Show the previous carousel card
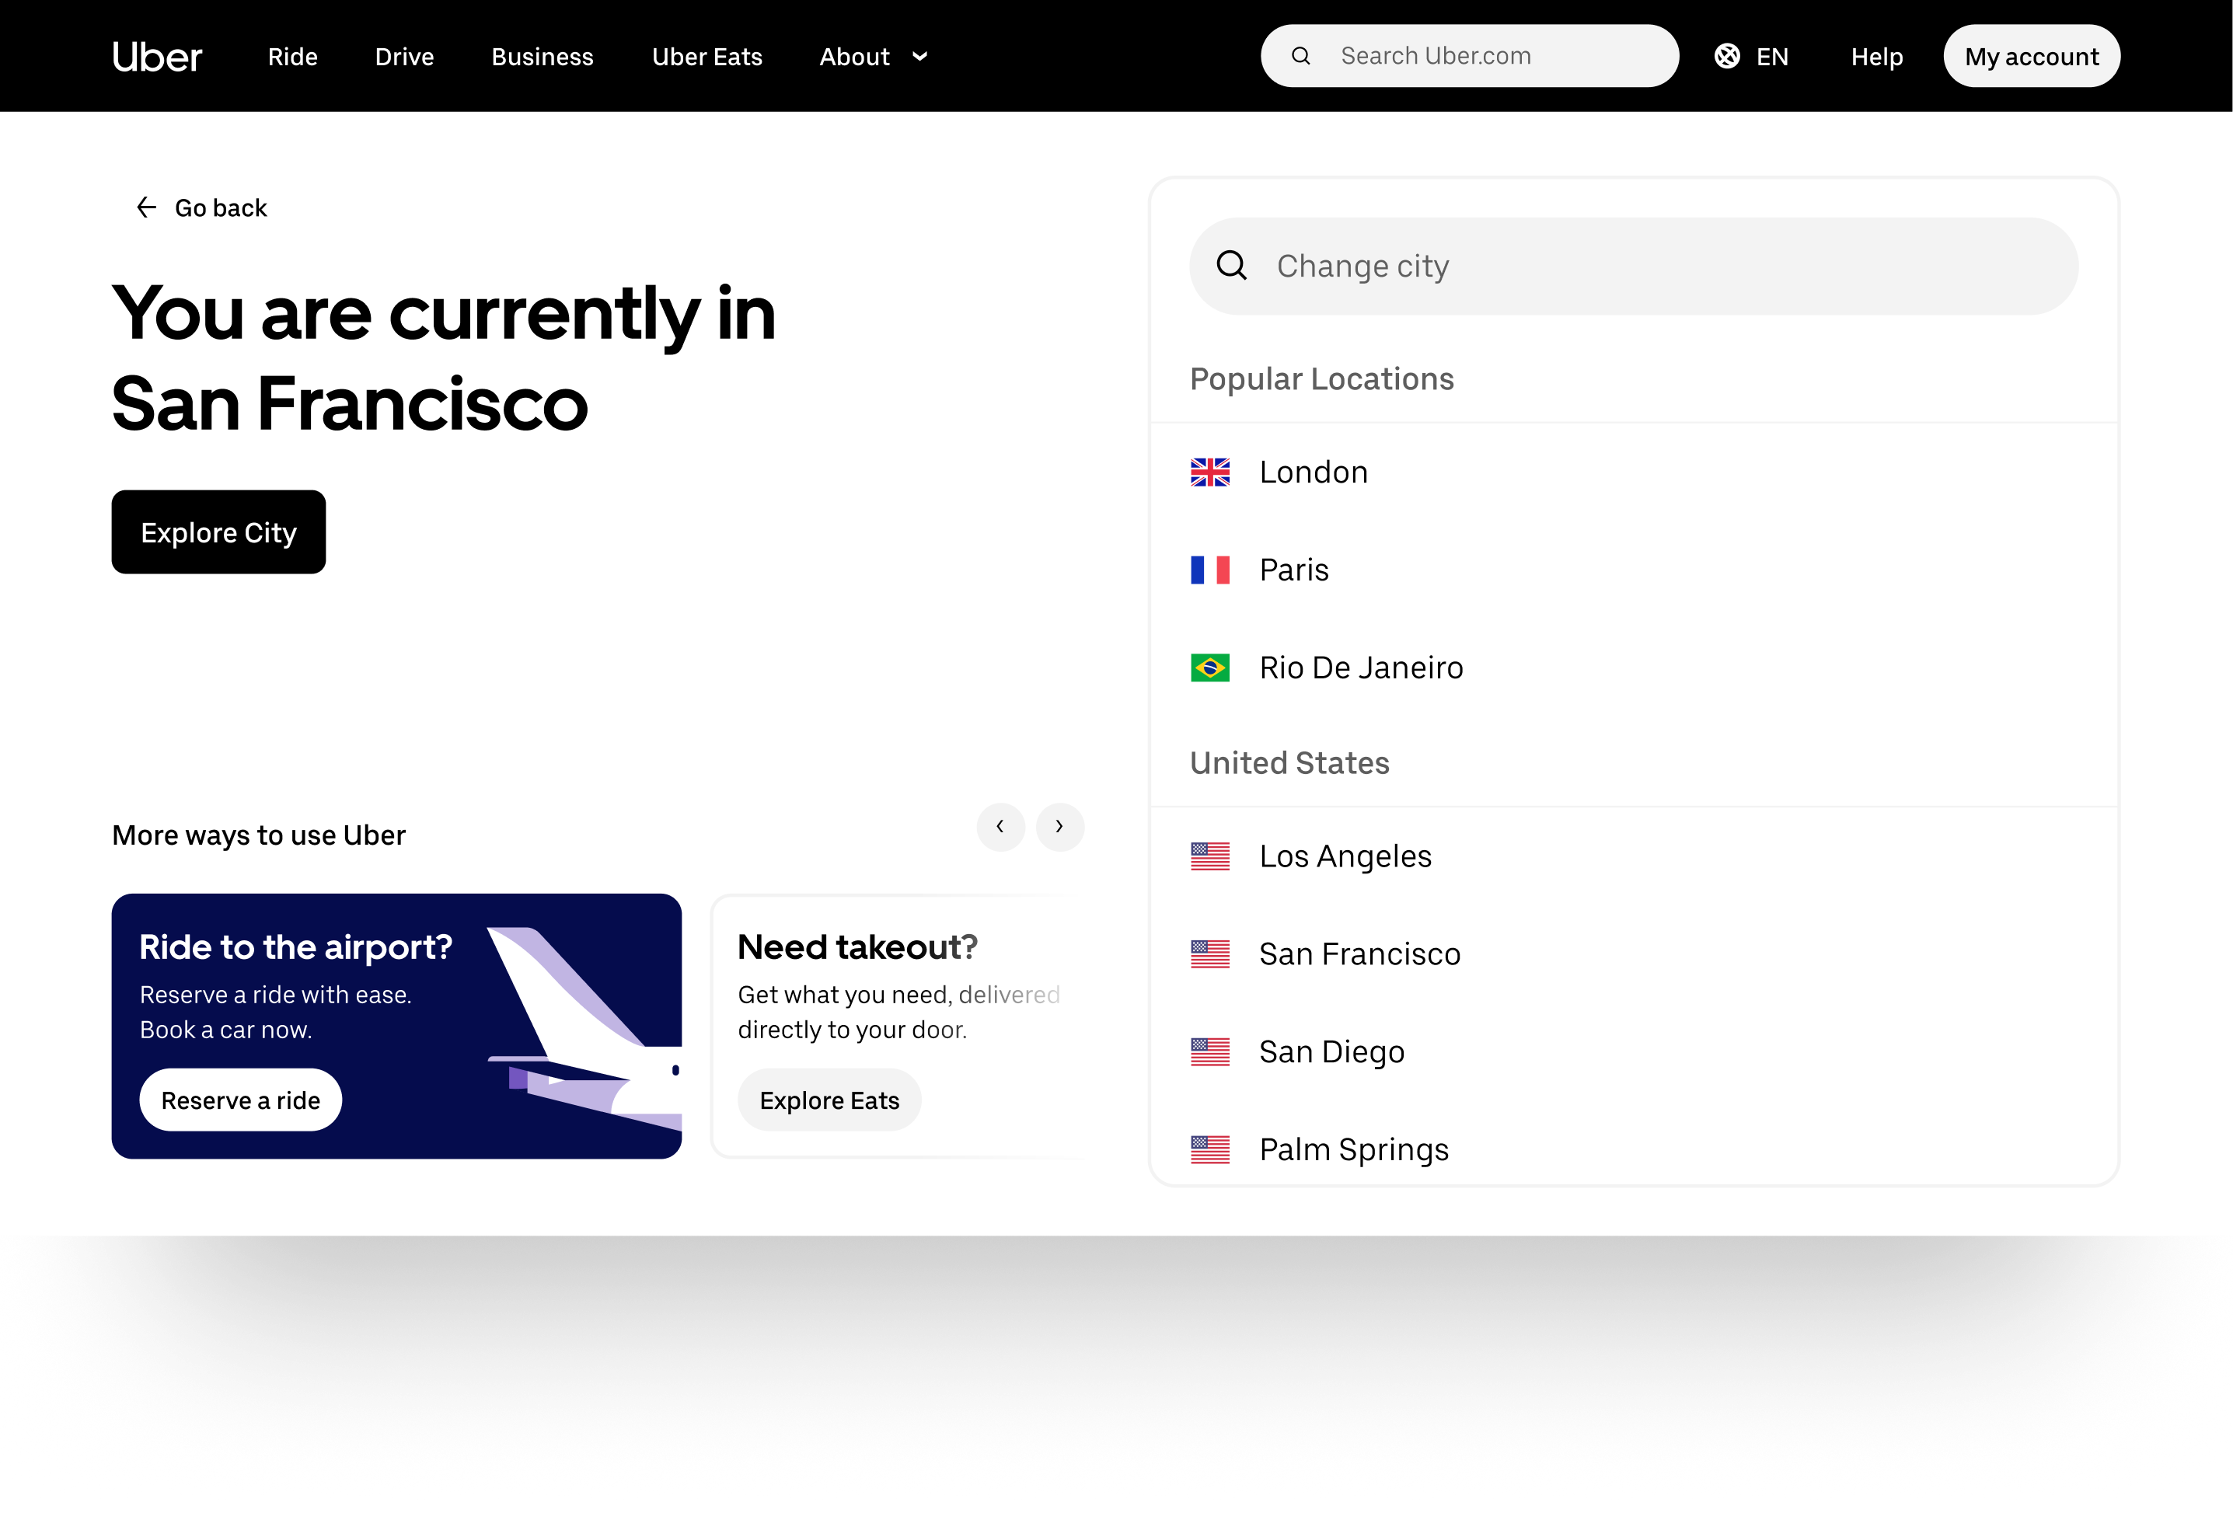Viewport: 2233px width, 1513px height. [x=1000, y=827]
